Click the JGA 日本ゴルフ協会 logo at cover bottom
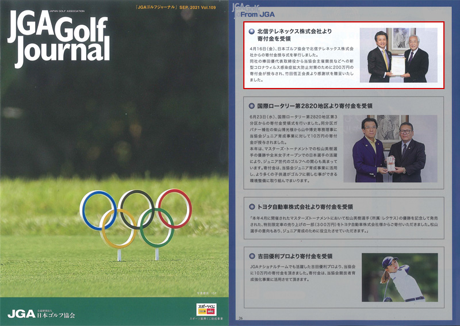Screen dimensions: 460x326 click(41, 315)
